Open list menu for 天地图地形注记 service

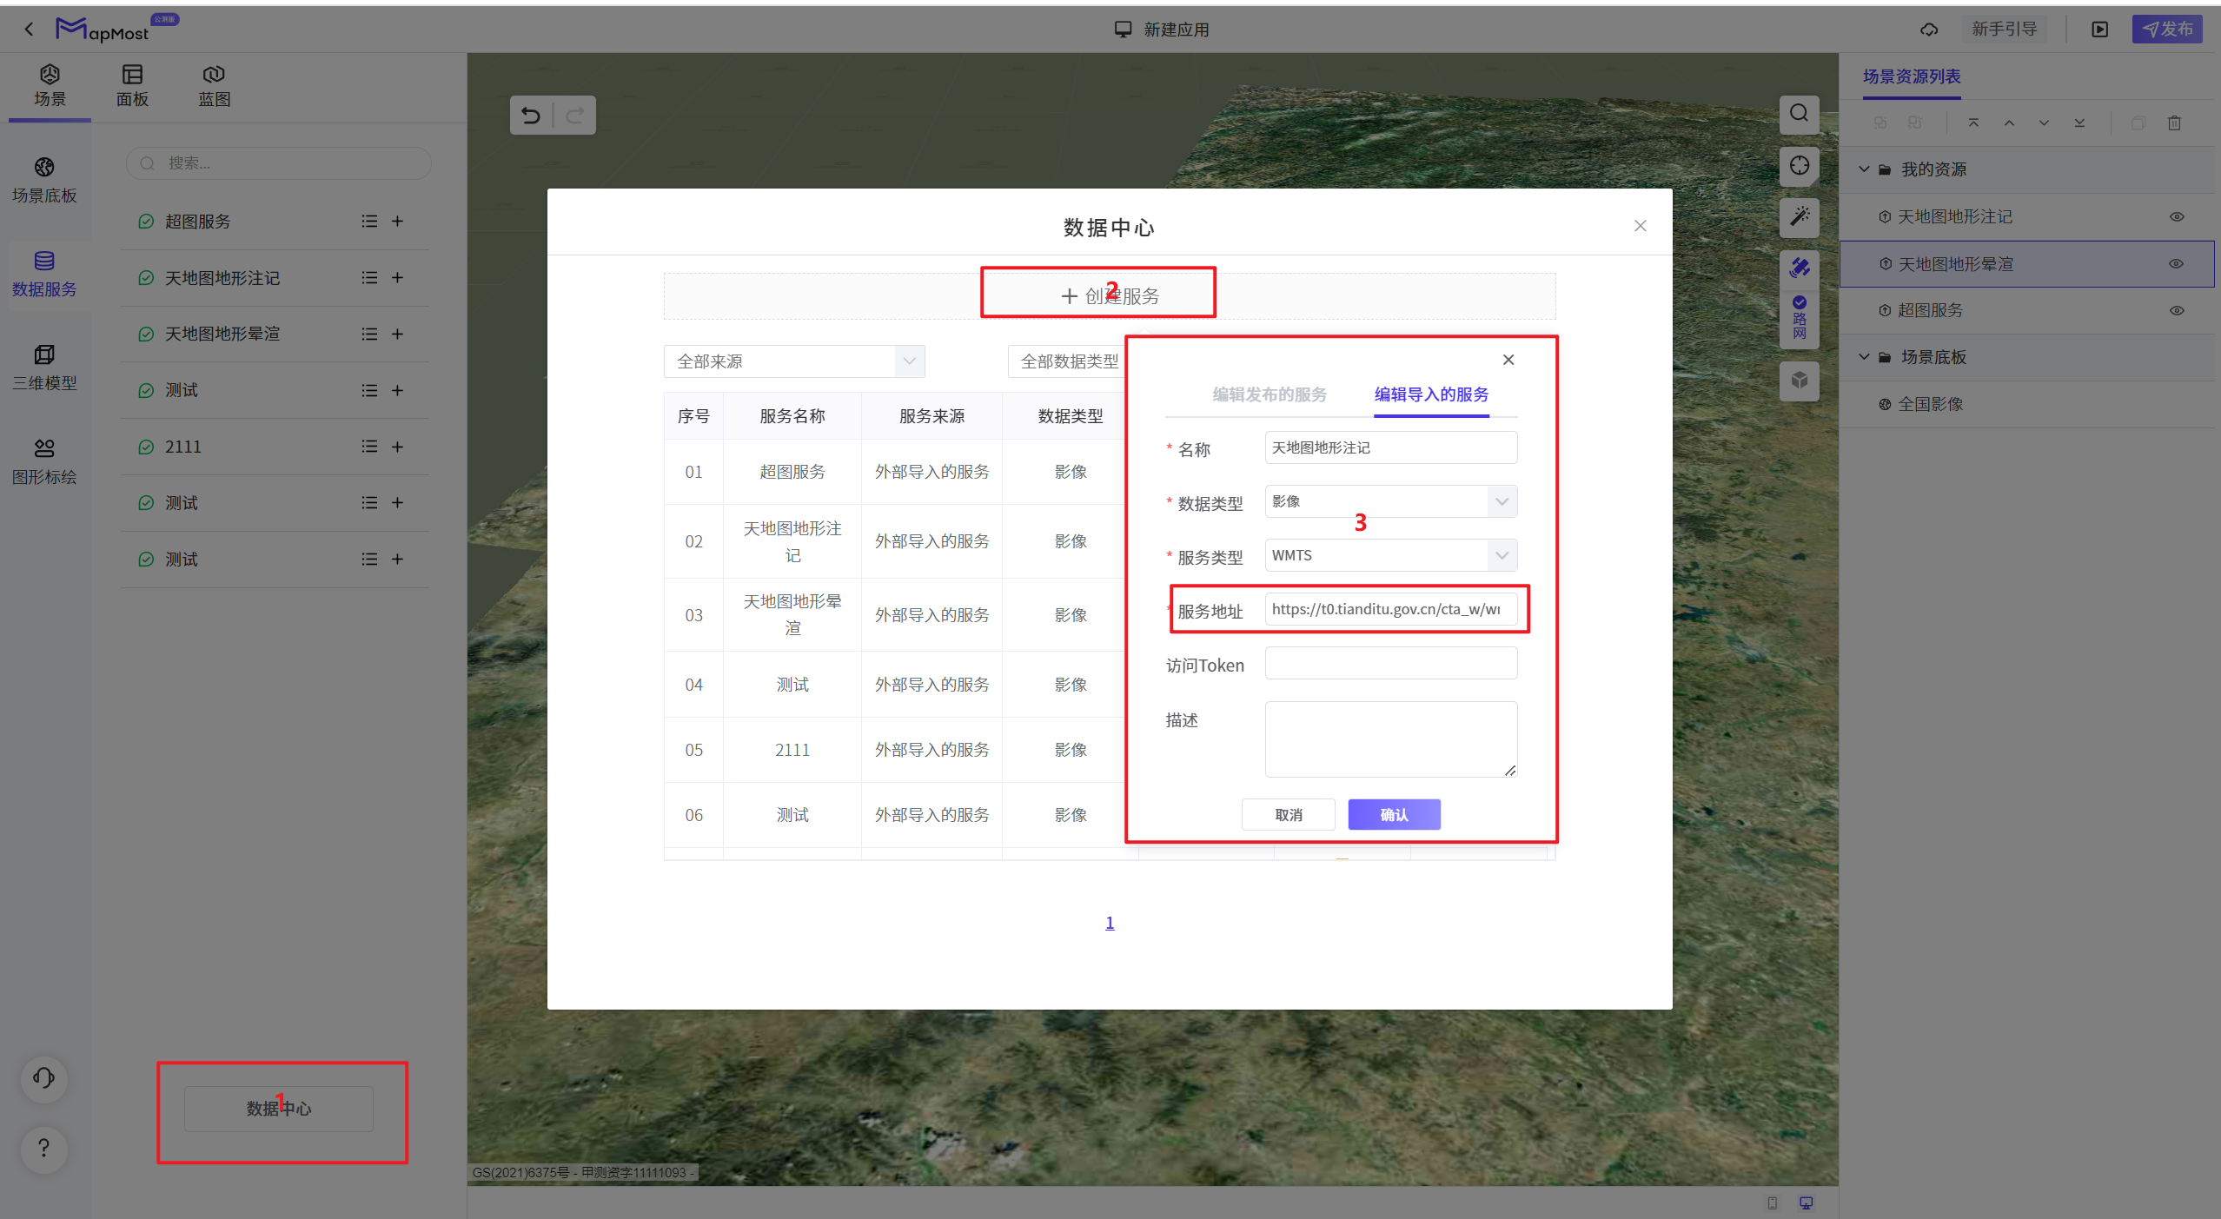(369, 278)
